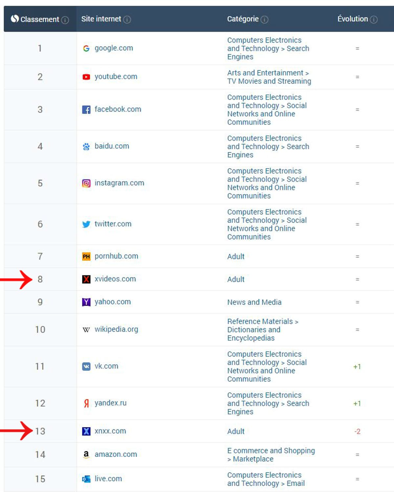The height and width of the screenshot is (492, 394).
Task: Click the Twitter bird favicon
Action: point(86,224)
